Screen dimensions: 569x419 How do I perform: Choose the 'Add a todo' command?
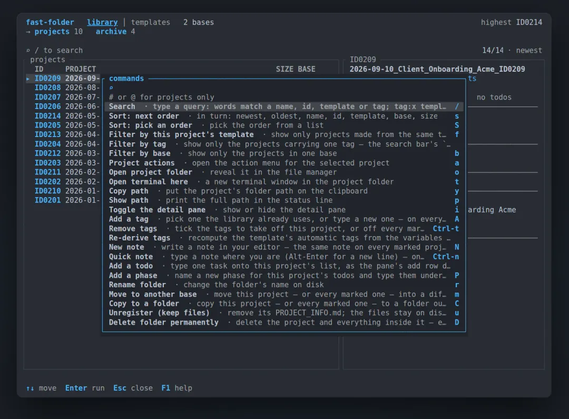click(284, 266)
